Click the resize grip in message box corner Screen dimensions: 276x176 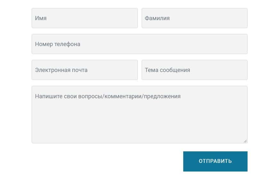click(x=245, y=141)
